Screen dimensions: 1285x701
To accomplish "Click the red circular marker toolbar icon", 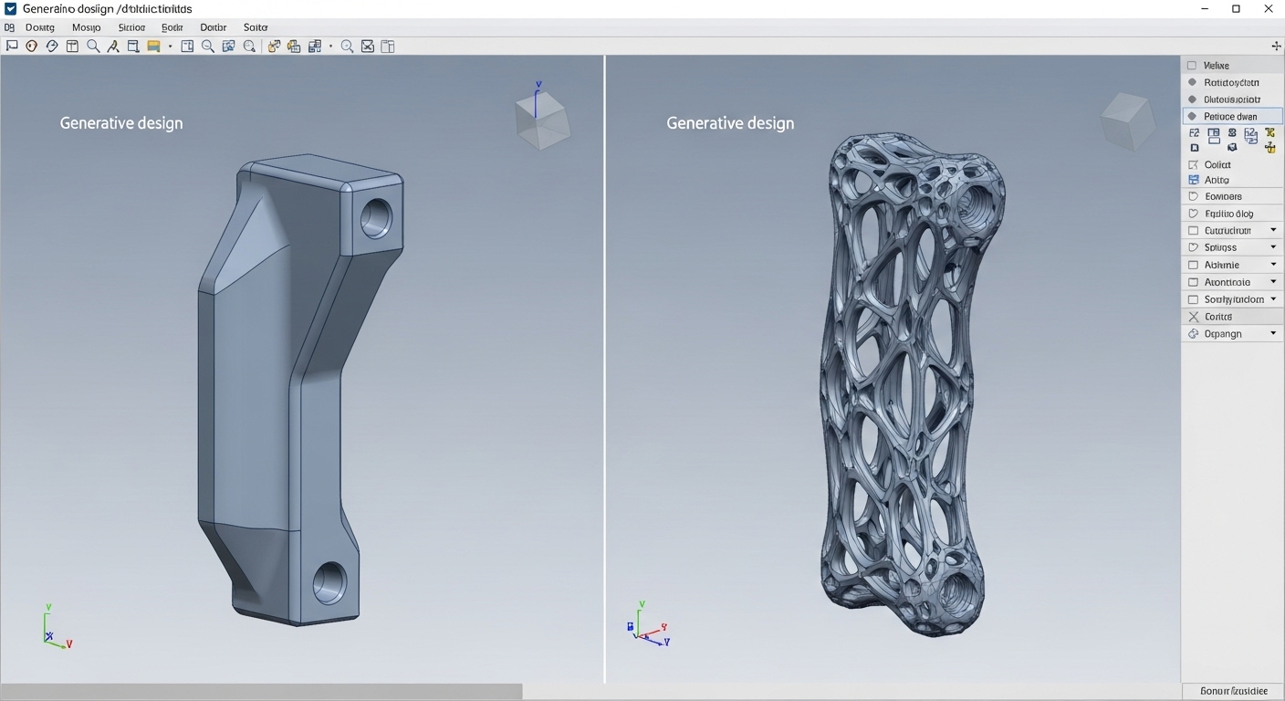I will (31, 46).
